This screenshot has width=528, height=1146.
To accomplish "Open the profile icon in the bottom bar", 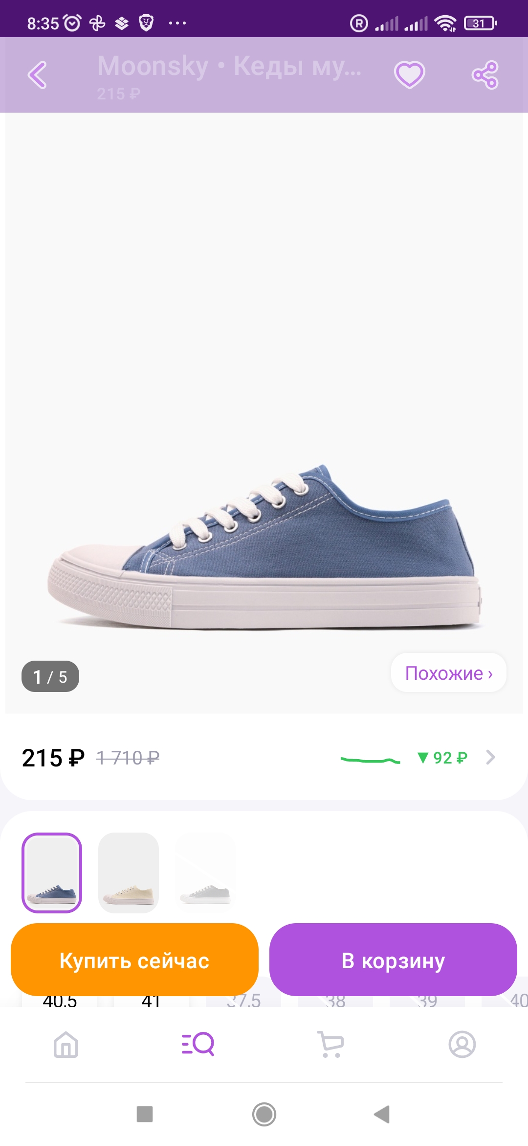I will click(x=462, y=1044).
